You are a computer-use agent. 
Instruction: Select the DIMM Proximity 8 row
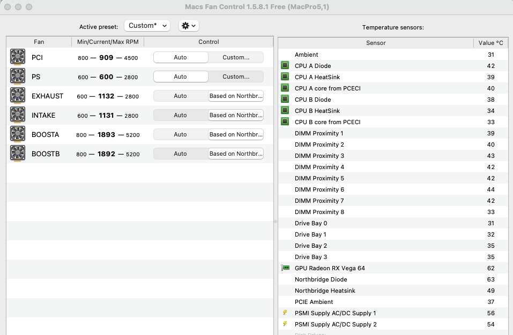click(x=393, y=212)
